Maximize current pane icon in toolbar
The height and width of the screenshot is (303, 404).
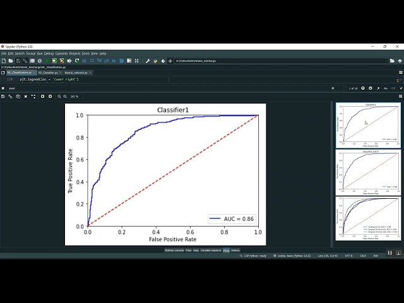(129, 61)
